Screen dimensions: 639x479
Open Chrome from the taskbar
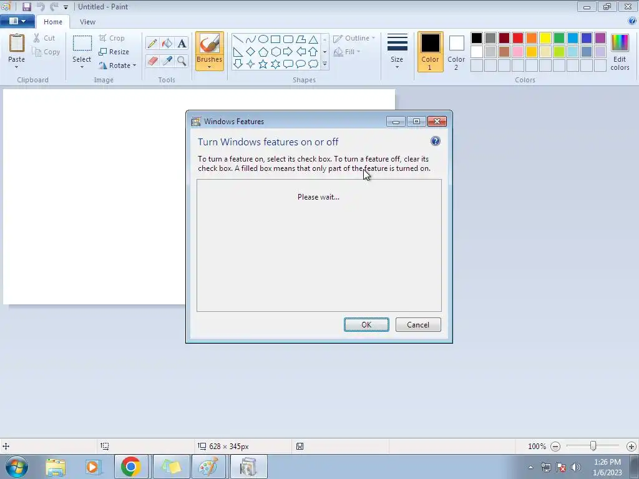pyautogui.click(x=131, y=467)
